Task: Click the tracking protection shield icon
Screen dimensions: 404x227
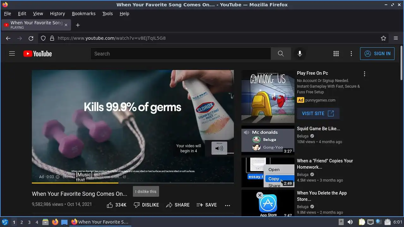Action: (43, 38)
